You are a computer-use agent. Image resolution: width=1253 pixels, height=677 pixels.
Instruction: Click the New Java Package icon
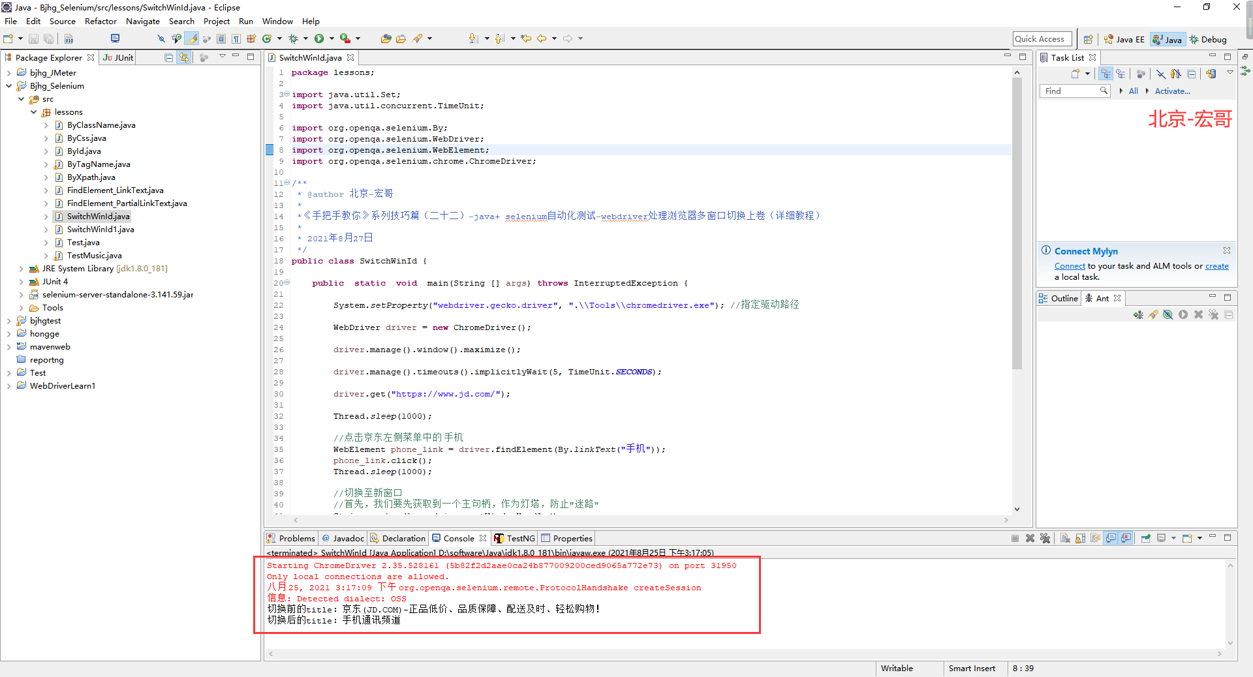(x=251, y=38)
